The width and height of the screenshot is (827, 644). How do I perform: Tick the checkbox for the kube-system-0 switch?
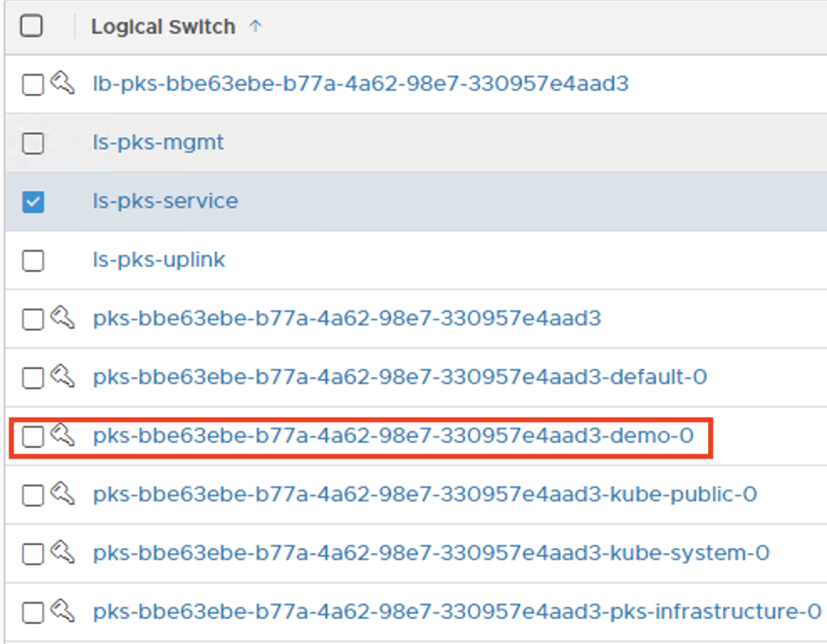pyautogui.click(x=32, y=554)
